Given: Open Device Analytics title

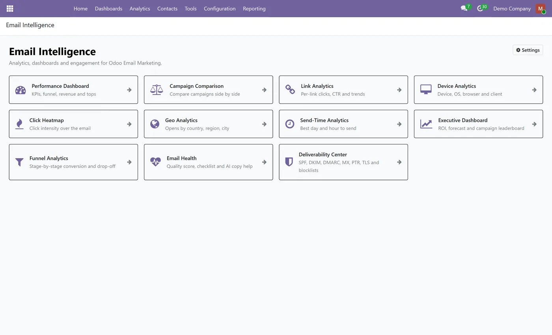Looking at the screenshot, I should (457, 86).
